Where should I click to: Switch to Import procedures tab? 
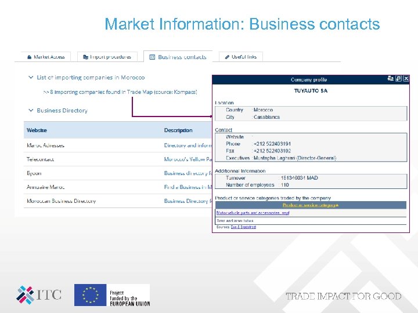pyautogui.click(x=107, y=57)
